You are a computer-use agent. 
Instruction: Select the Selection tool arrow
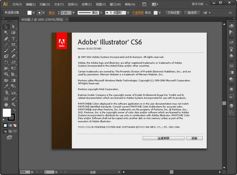[x=6, y=27]
